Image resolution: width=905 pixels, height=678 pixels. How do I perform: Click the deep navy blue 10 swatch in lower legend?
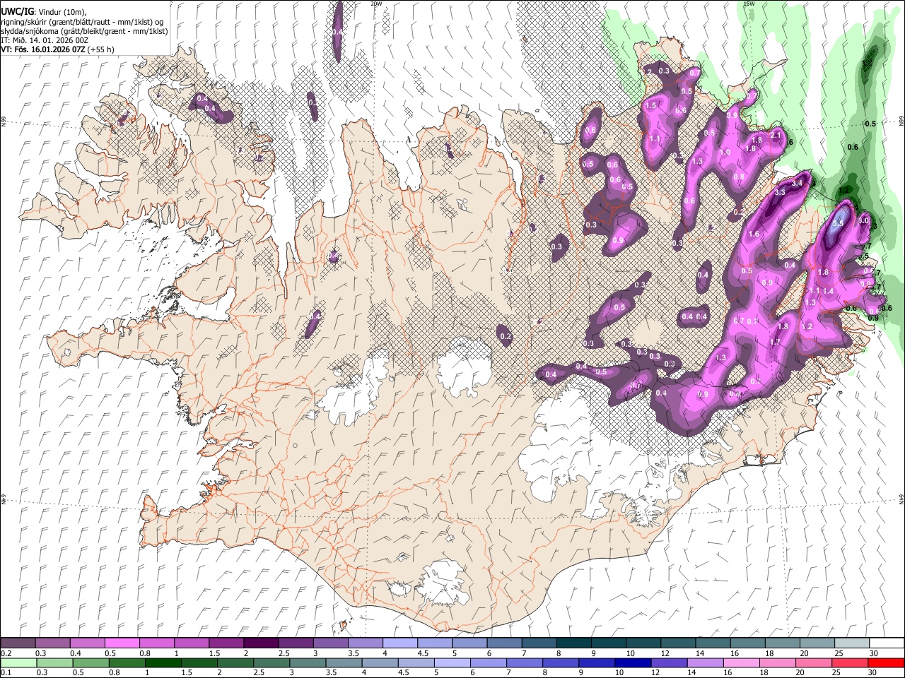[x=632, y=662]
